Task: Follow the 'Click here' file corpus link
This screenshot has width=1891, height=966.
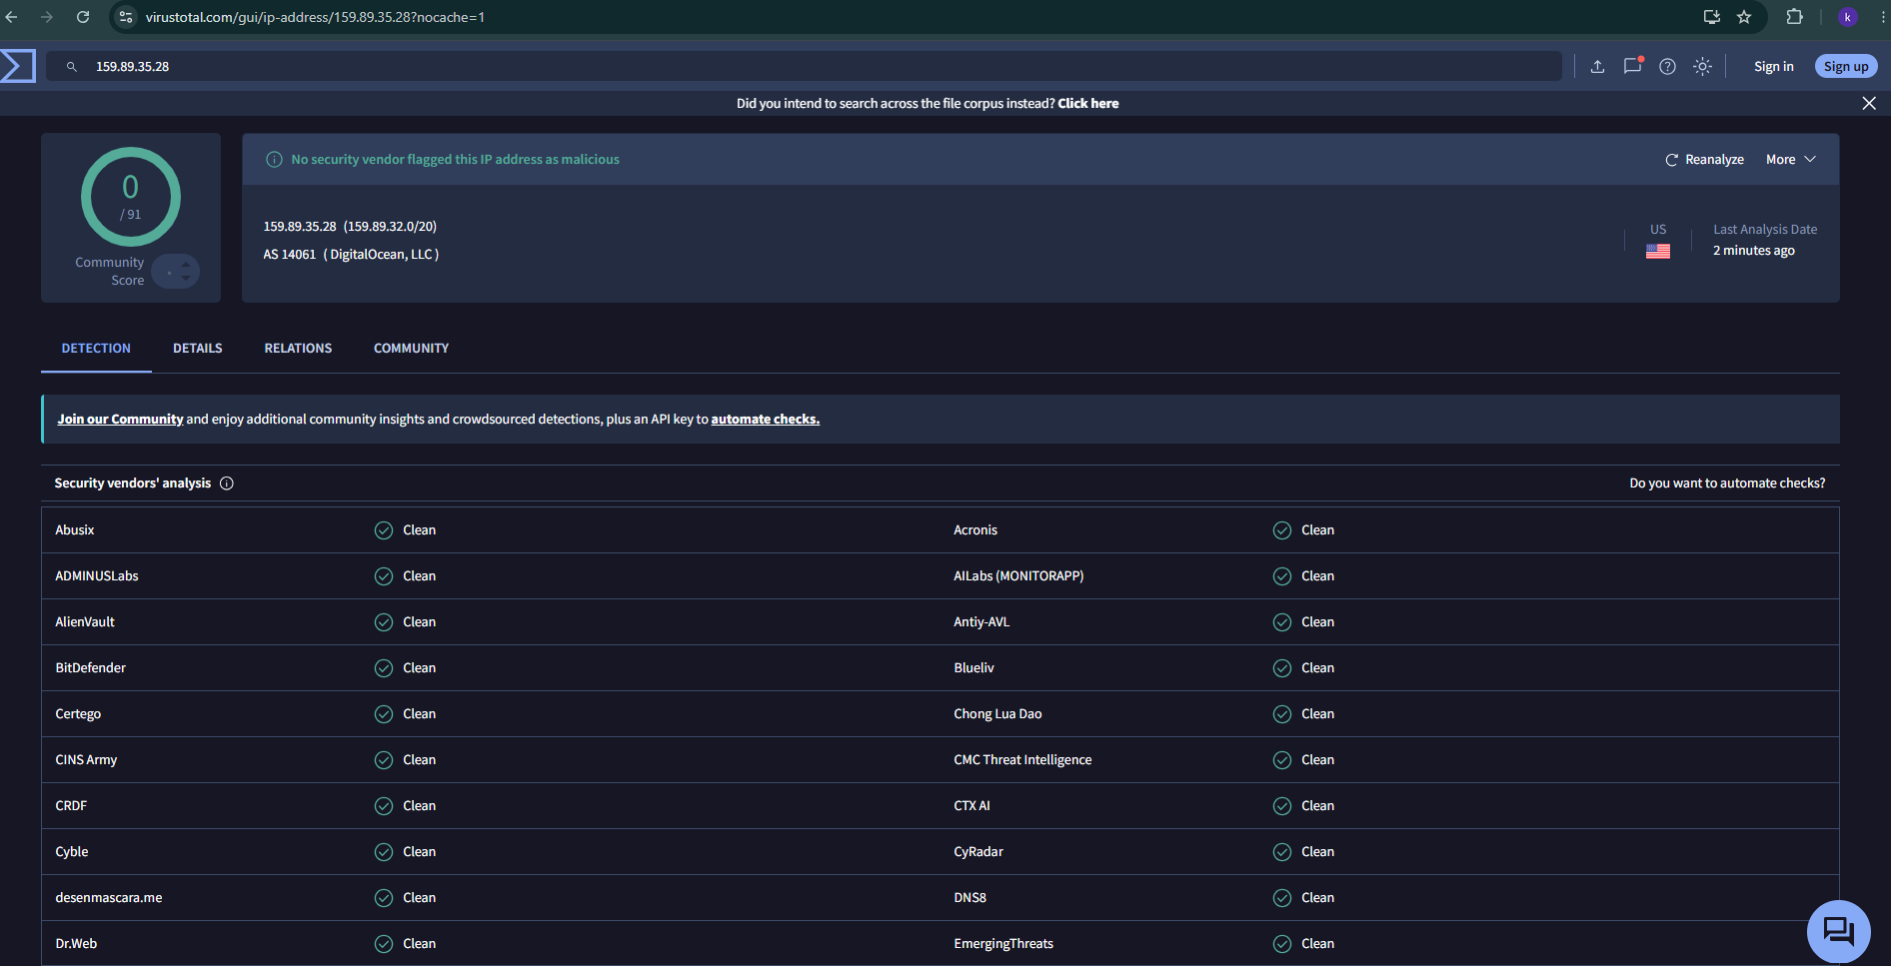Action: tap(1088, 104)
